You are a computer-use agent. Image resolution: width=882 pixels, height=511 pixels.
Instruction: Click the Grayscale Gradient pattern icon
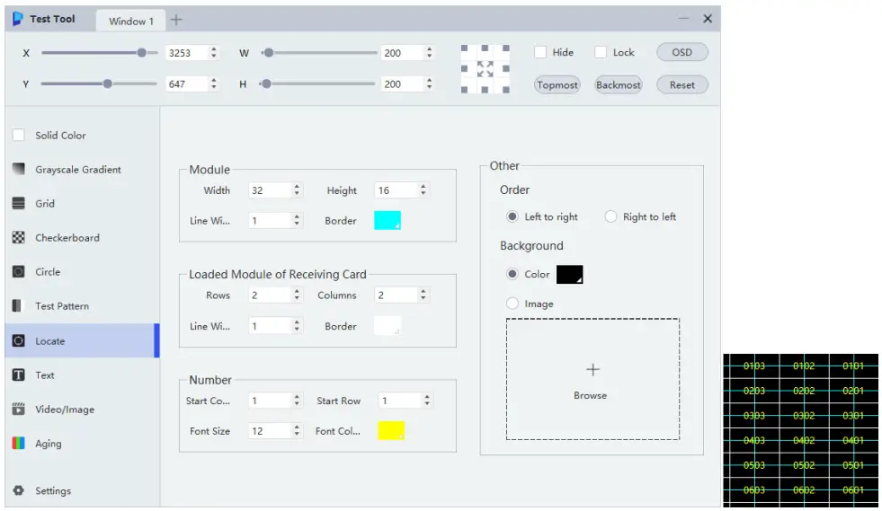(19, 169)
